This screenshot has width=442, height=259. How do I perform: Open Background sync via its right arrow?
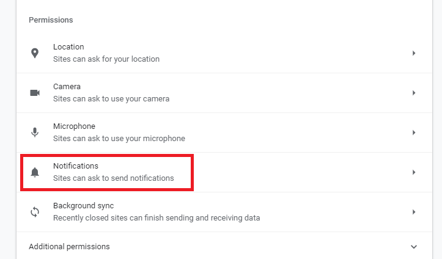414,212
